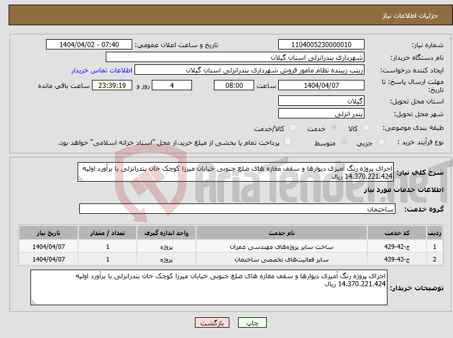
Task: Click the تاریخ و ساعت اعلان عمومی label
Action: [176, 45]
